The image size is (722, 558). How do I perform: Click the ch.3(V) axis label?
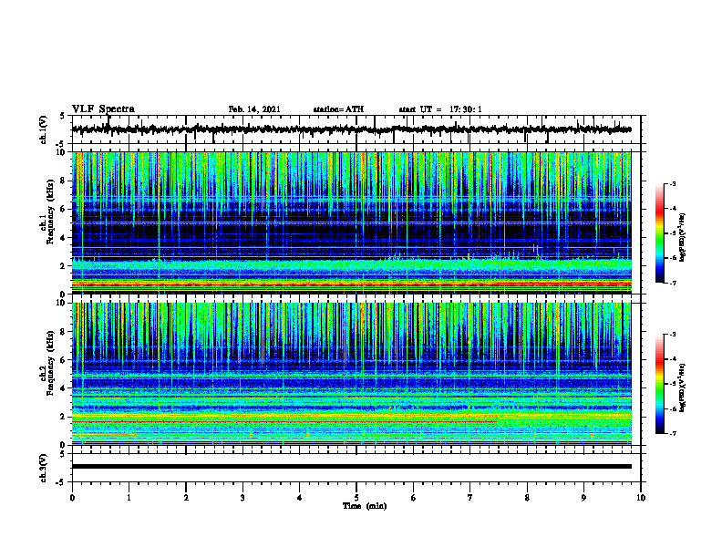[44, 468]
